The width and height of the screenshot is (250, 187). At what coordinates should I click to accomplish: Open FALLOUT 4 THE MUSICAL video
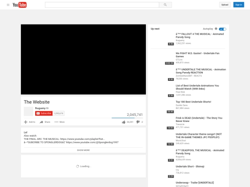click(200, 36)
